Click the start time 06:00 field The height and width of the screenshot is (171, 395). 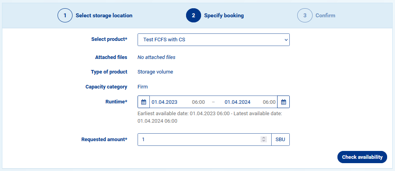tap(198, 102)
